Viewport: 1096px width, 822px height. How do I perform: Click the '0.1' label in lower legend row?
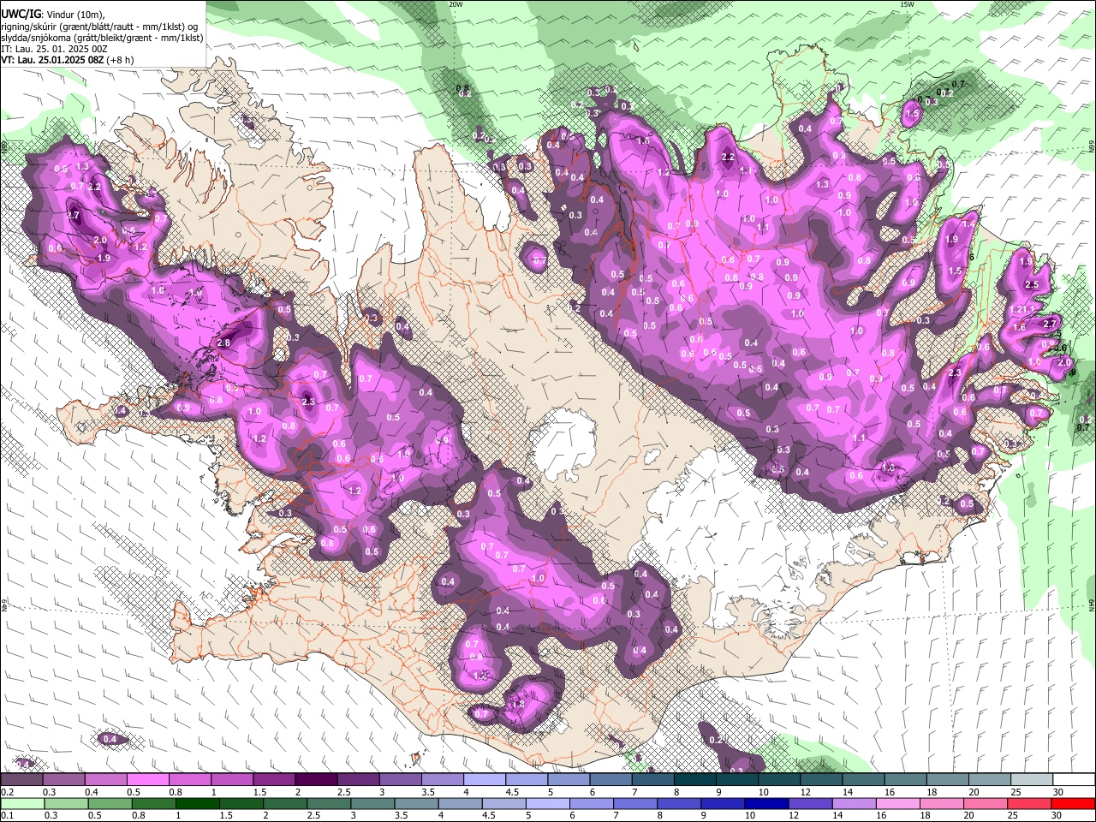coord(7,816)
